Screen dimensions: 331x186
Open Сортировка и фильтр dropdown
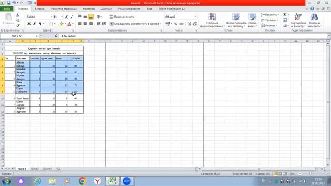click(298, 20)
